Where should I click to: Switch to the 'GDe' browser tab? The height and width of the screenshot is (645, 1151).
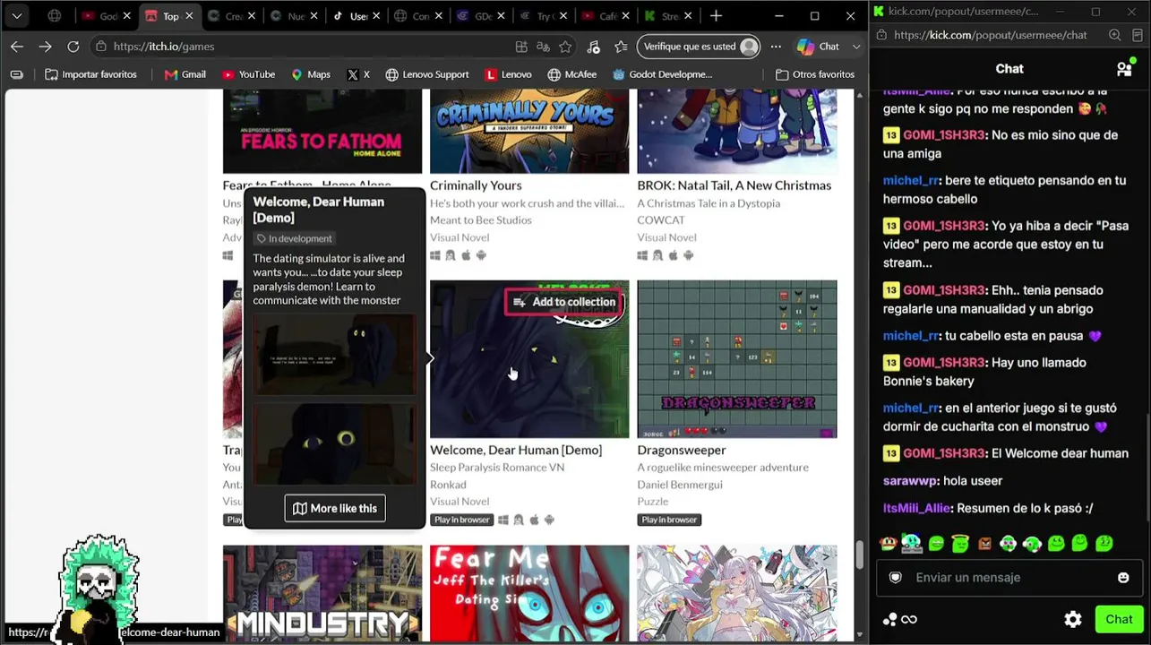click(x=481, y=16)
